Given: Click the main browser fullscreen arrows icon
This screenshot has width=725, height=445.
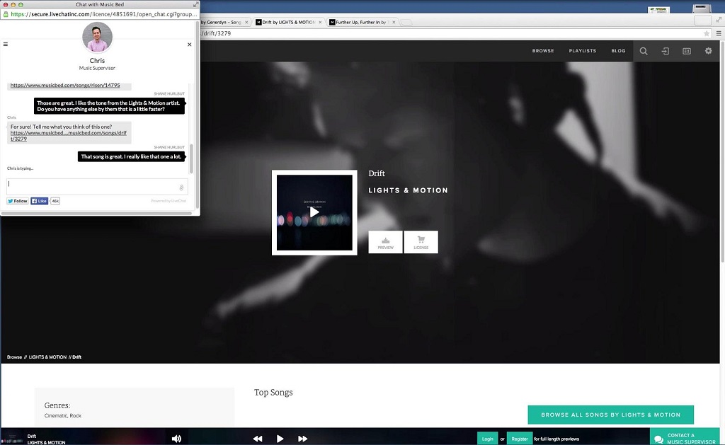Looking at the screenshot, I should click(x=719, y=20).
